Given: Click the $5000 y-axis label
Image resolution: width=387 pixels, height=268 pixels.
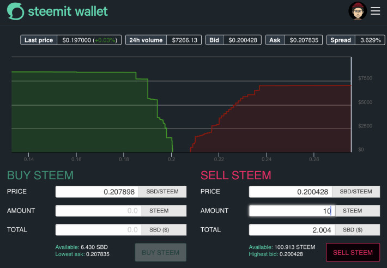Looking at the screenshot, I should coord(365,102).
